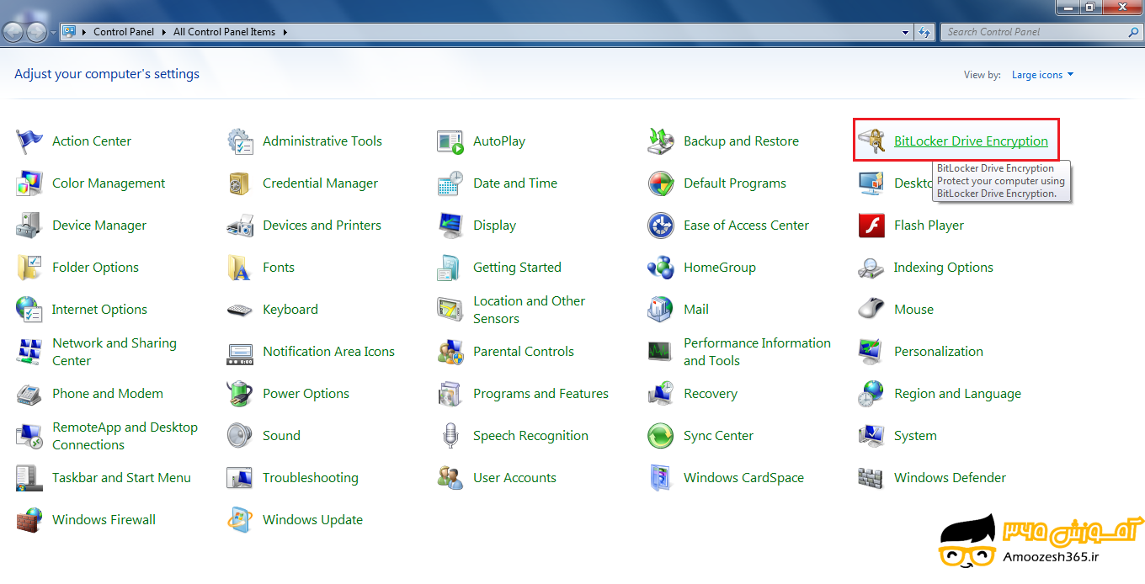Open the Notification Area Icons link
This screenshot has height=584, width=1145.
(328, 352)
